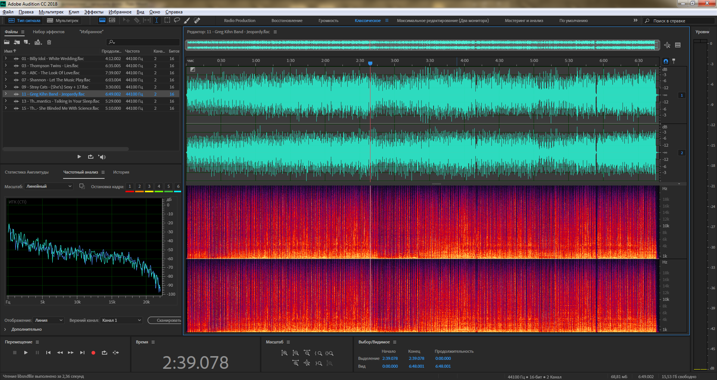Image resolution: width=717 pixels, height=380 pixels.
Task: Switch to Статистика Амплитуды tab
Action: (27, 172)
